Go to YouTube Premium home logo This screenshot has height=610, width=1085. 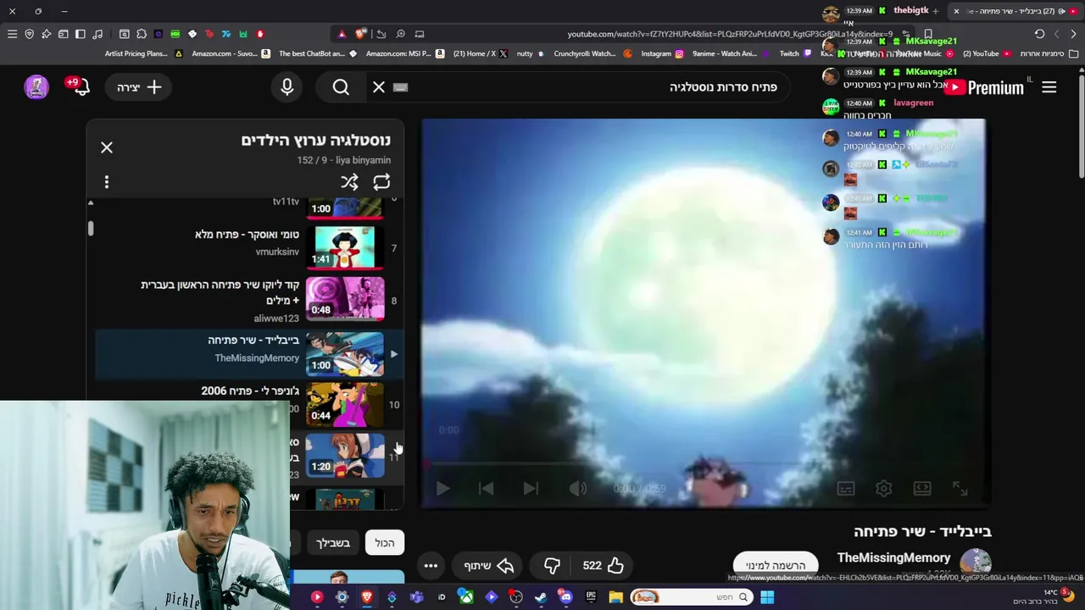coord(985,87)
